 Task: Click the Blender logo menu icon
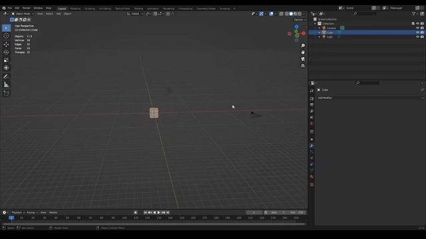(x=4, y=8)
